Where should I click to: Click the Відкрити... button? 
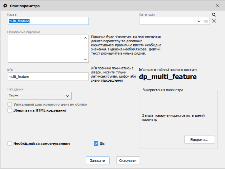click(x=199, y=140)
